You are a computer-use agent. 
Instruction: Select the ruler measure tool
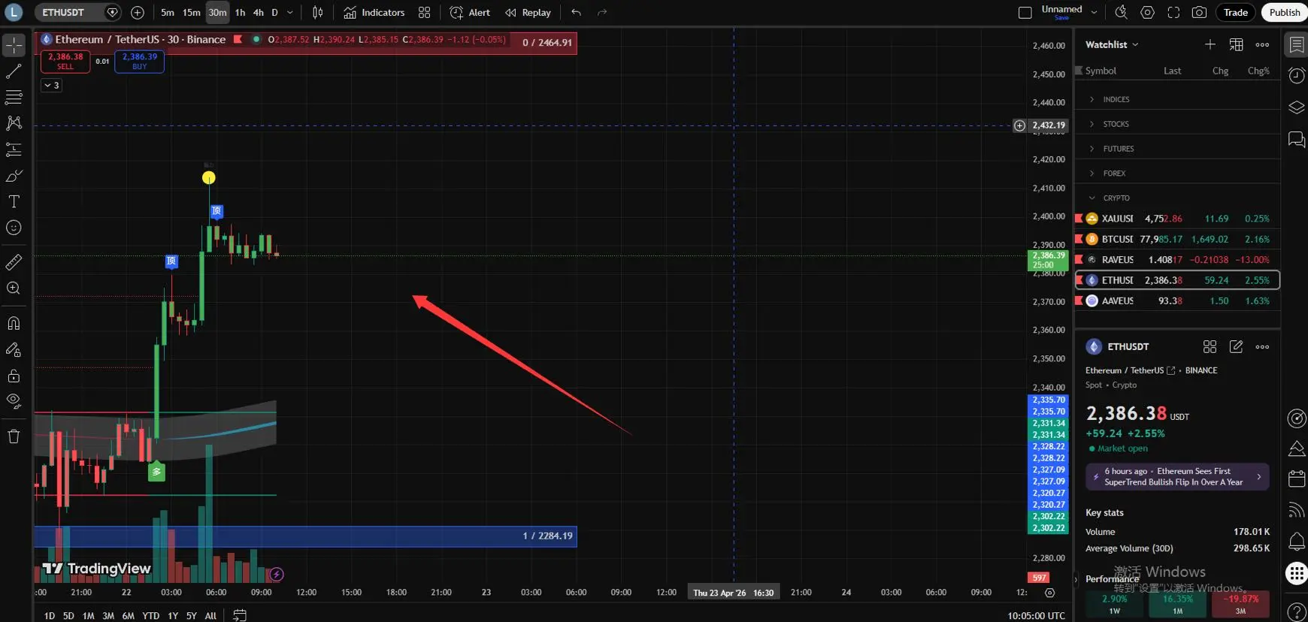(14, 262)
